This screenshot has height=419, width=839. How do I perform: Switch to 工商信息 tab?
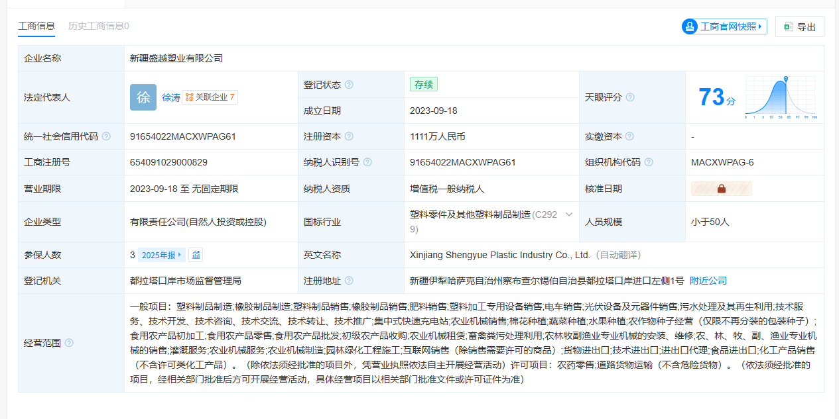click(x=36, y=26)
